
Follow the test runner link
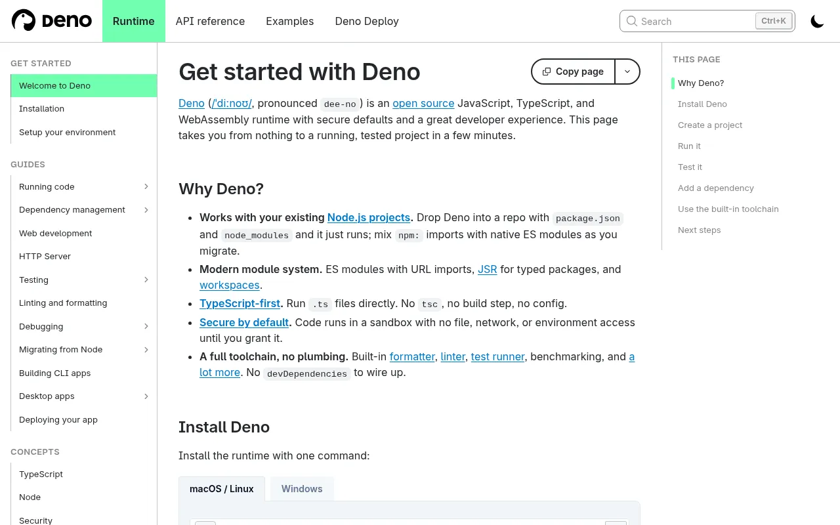(x=497, y=356)
